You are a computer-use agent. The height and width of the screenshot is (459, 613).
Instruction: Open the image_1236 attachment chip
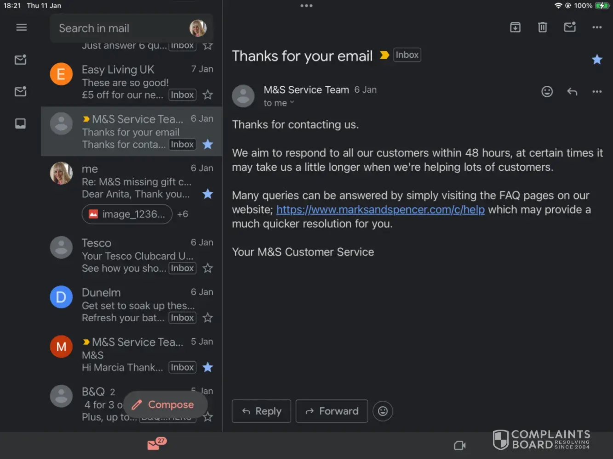[127, 214]
